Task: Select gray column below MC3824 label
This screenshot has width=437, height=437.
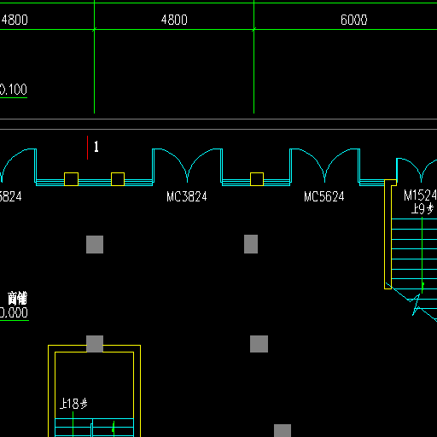Action: 251,244
